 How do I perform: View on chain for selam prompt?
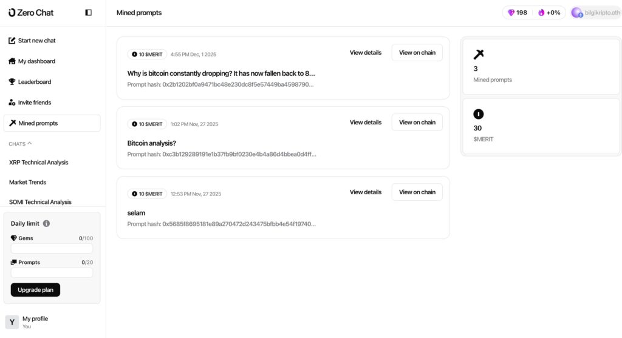(417, 192)
